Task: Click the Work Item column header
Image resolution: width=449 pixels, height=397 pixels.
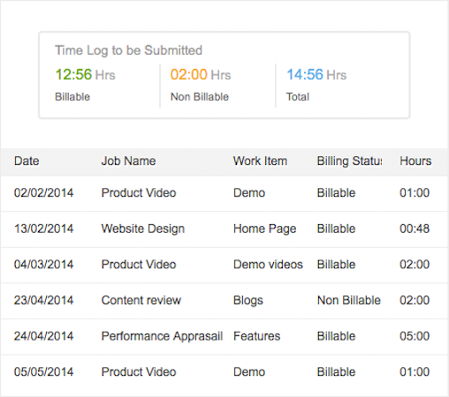Action: click(x=260, y=161)
